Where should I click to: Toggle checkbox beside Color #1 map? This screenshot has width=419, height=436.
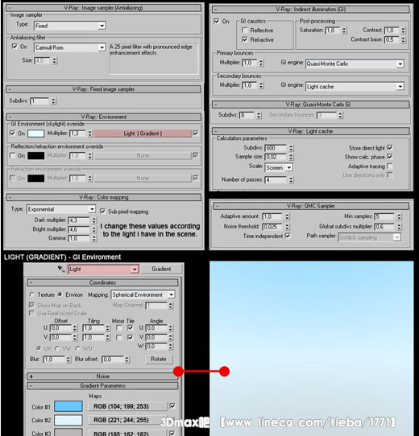point(172,405)
